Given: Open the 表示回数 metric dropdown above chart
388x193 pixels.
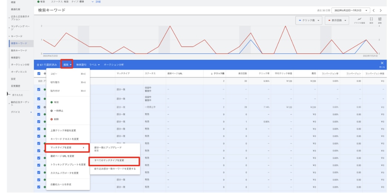Looking at the screenshot, I should point(337,20).
